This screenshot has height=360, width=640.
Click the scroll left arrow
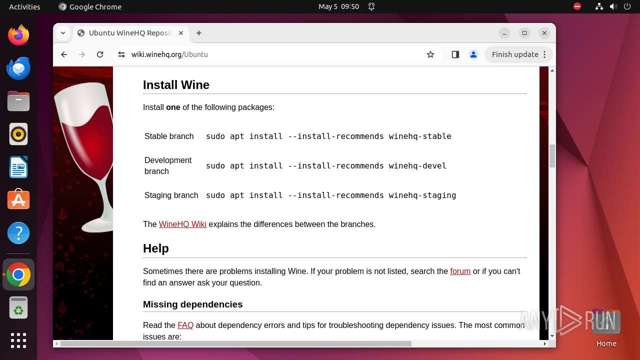tap(57, 343)
